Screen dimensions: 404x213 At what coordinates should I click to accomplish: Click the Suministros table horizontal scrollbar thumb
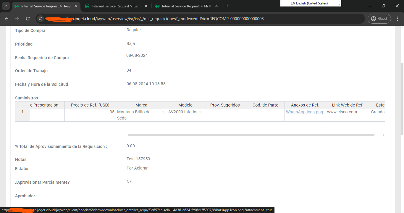pyautogui.click(x=251, y=135)
